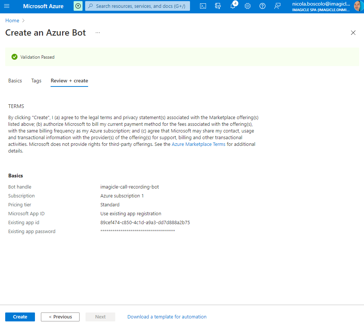Image resolution: width=364 pixels, height=324 pixels.
Task: Click the upgrade arrow icon in header
Action: coord(78,6)
